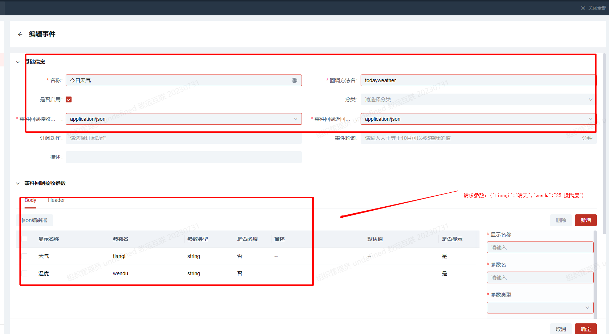Click the globe icon in 名称 field

pyautogui.click(x=294, y=80)
